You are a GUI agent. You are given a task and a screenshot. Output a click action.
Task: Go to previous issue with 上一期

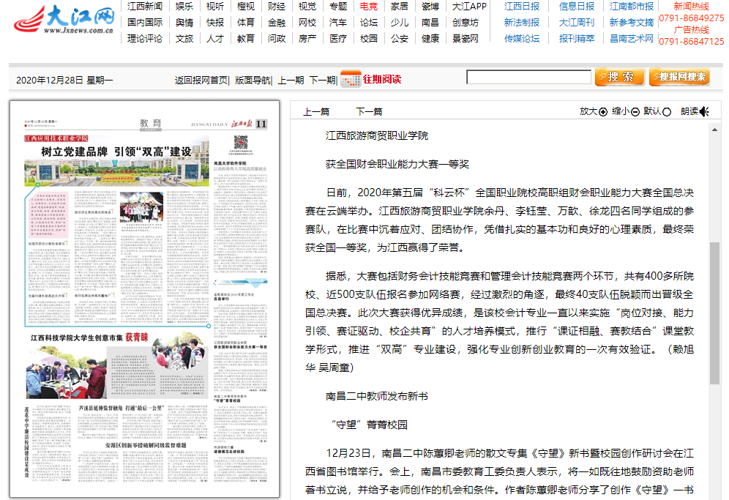pyautogui.click(x=291, y=79)
